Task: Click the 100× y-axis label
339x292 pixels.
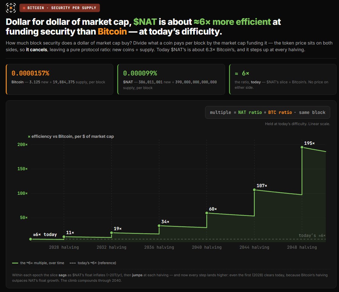Action: pyautogui.click(x=22, y=193)
